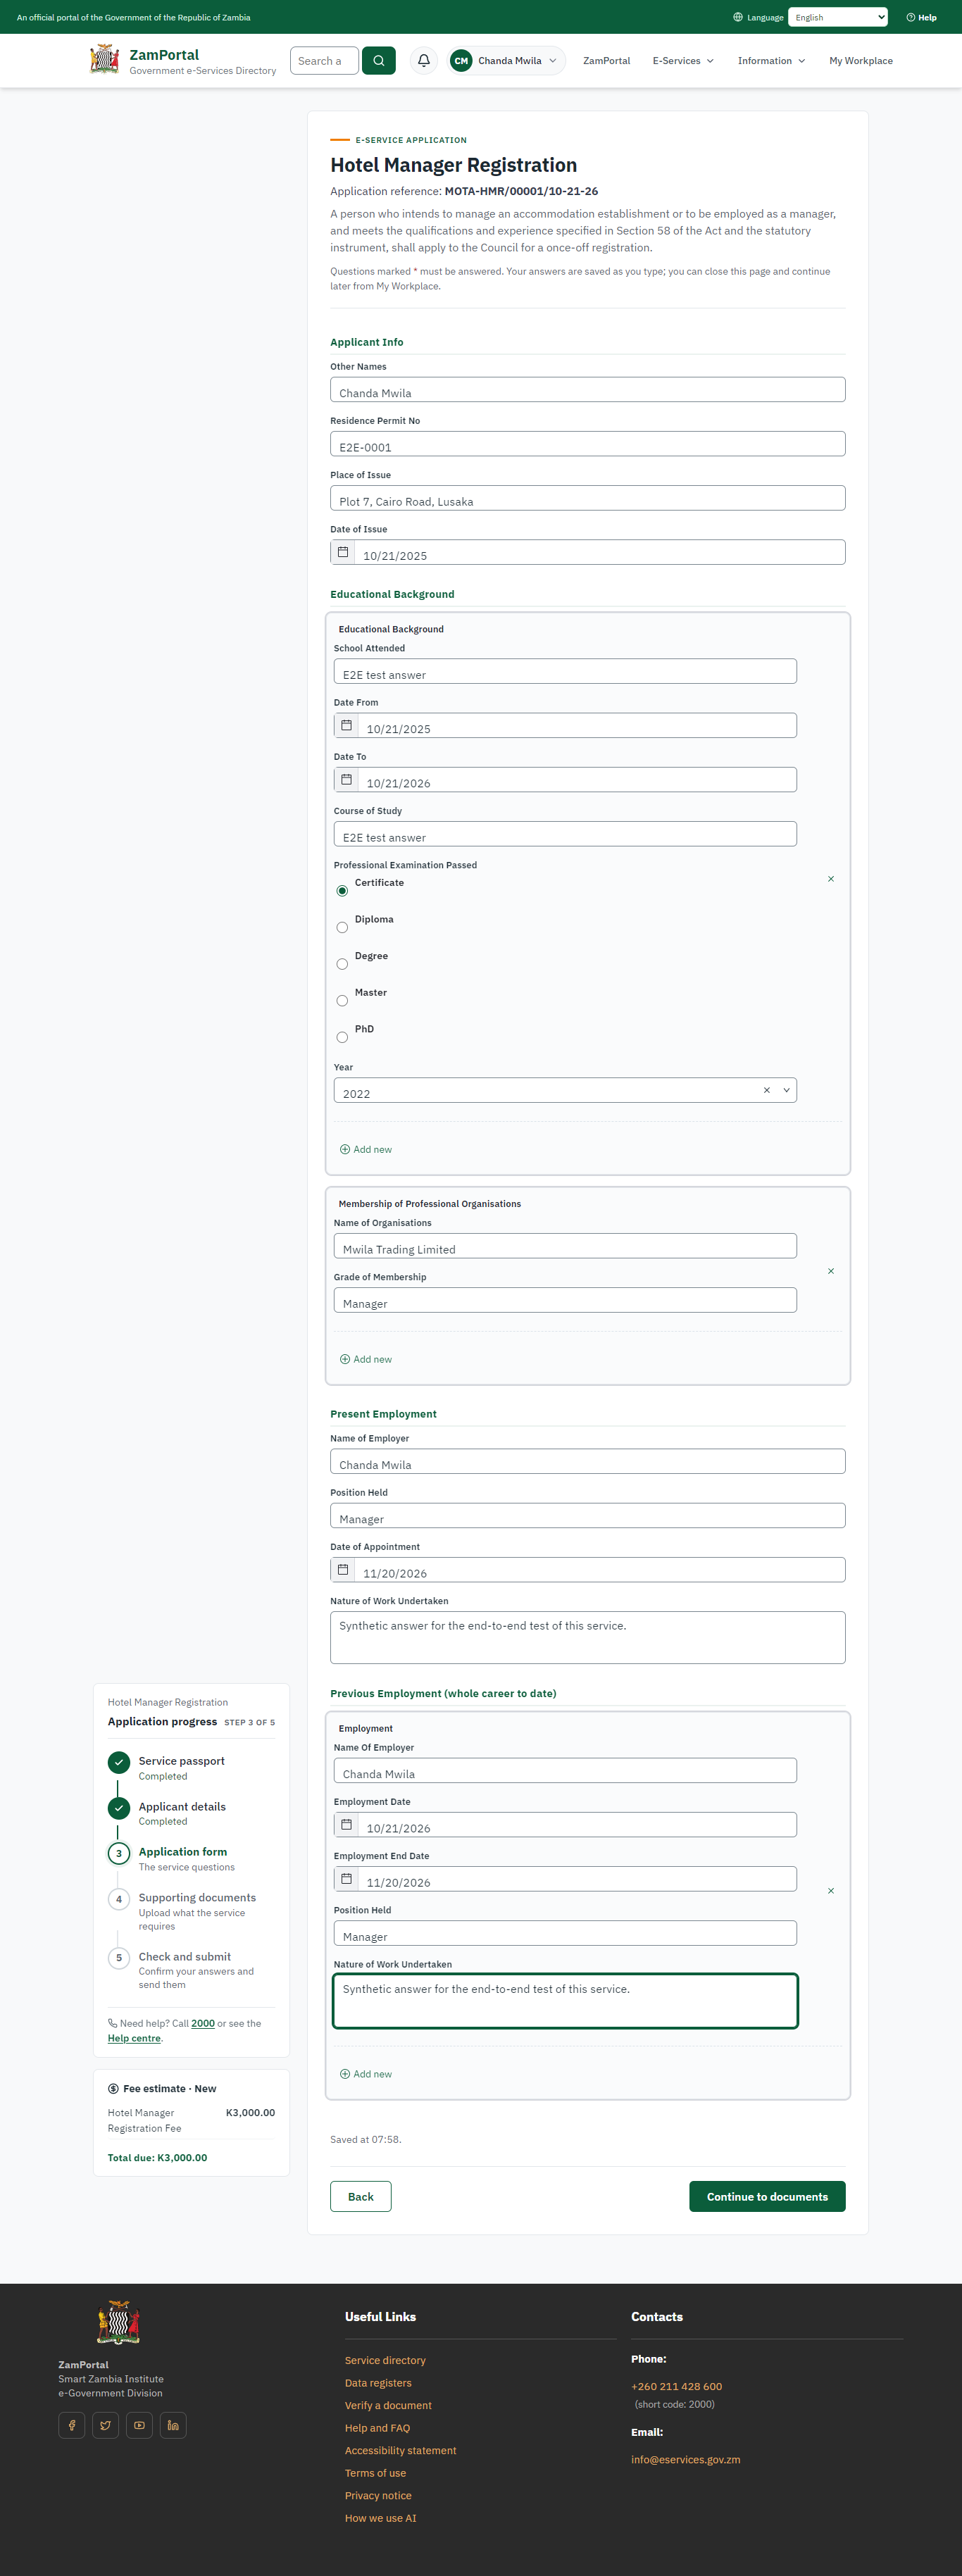Remove the Educational Background entry

point(831,879)
